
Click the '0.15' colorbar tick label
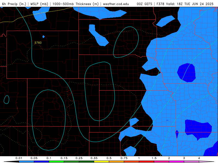point(64,158)
